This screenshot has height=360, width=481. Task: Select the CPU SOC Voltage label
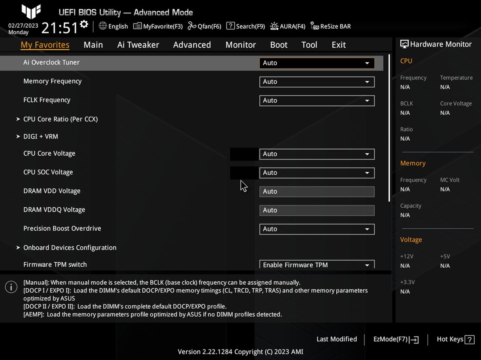[48, 172]
